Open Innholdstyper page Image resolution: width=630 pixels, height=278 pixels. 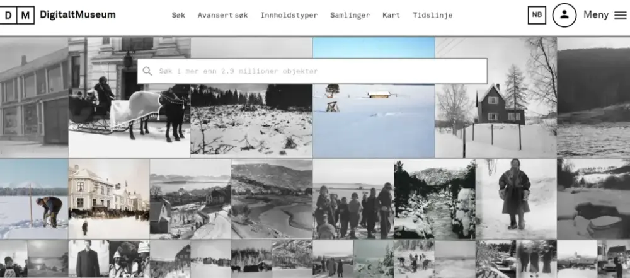coord(289,15)
